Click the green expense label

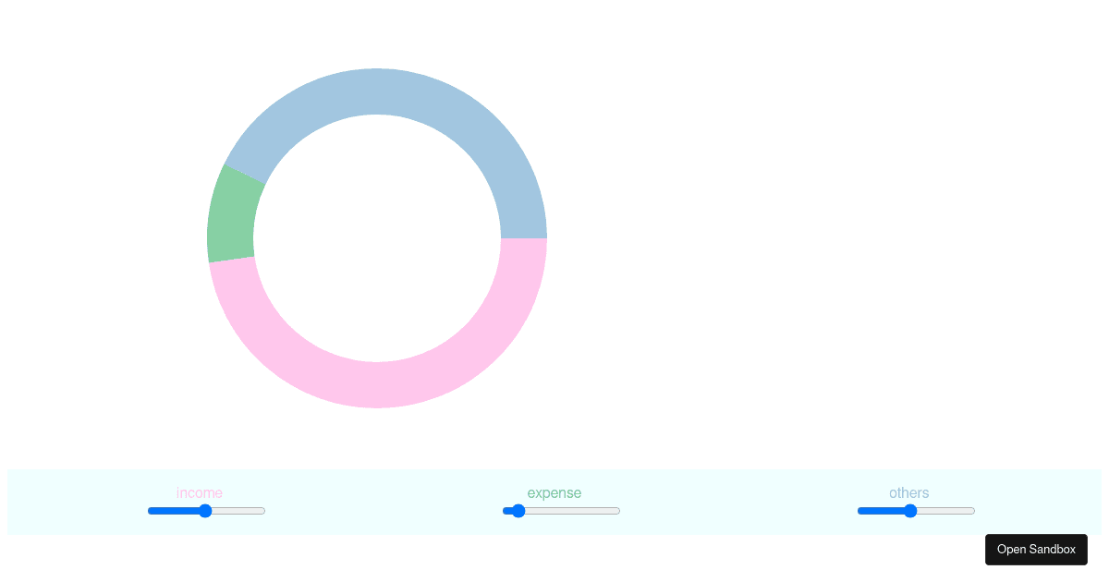(x=554, y=493)
